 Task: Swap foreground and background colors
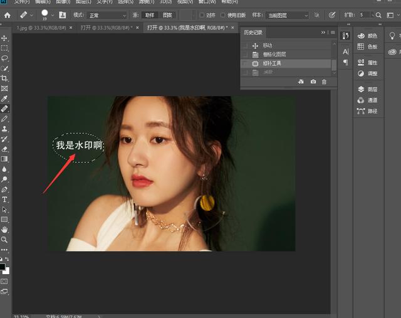(x=7, y=259)
